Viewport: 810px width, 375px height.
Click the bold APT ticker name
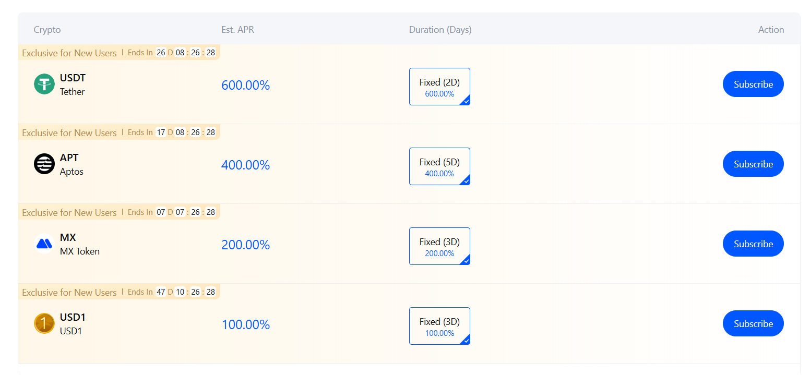tap(69, 158)
